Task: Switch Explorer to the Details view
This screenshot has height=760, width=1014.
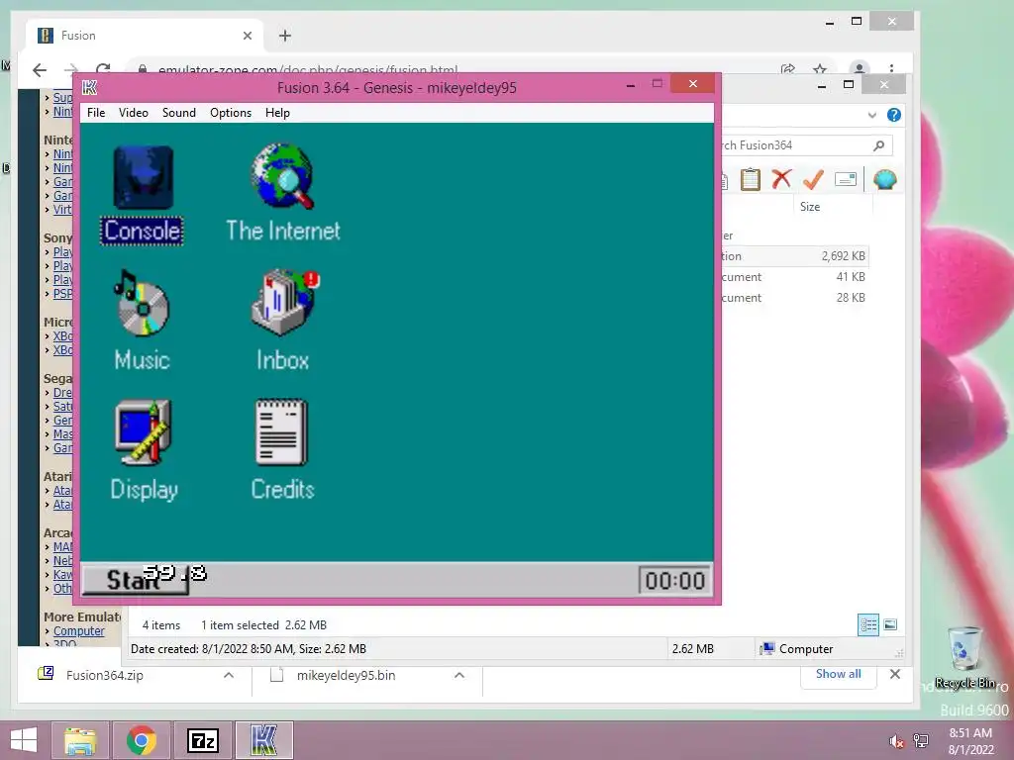Action: click(867, 625)
